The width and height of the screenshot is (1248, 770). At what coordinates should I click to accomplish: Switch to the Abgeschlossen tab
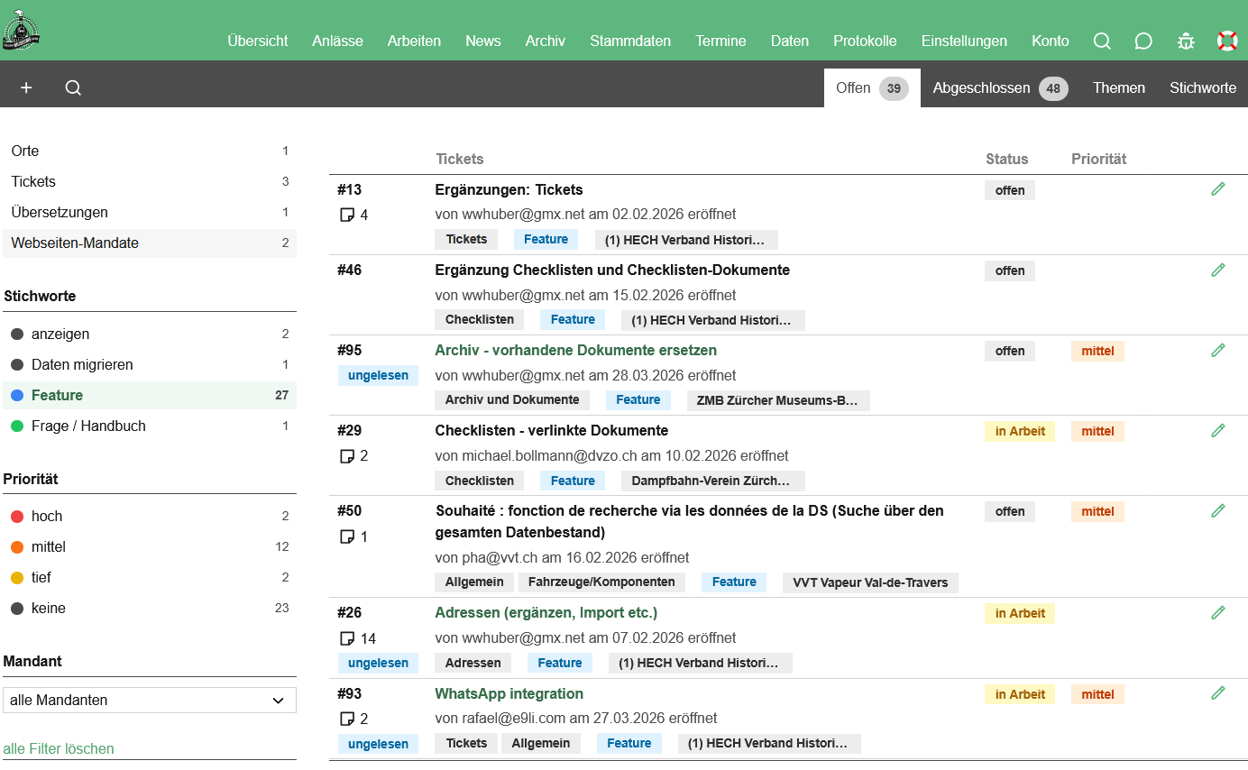(x=999, y=88)
